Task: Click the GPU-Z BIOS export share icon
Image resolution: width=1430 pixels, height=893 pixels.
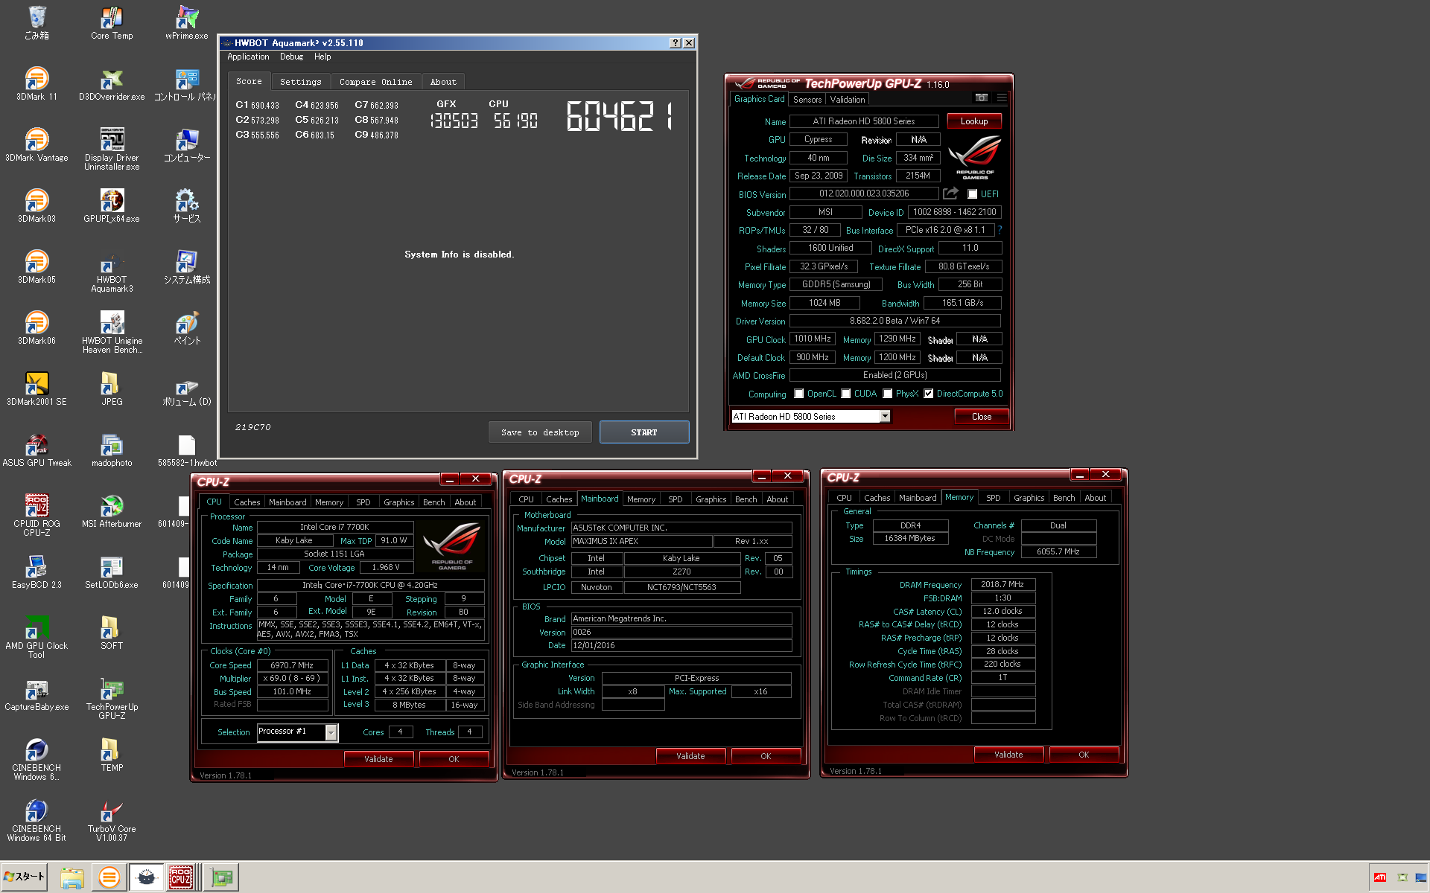Action: 950,193
